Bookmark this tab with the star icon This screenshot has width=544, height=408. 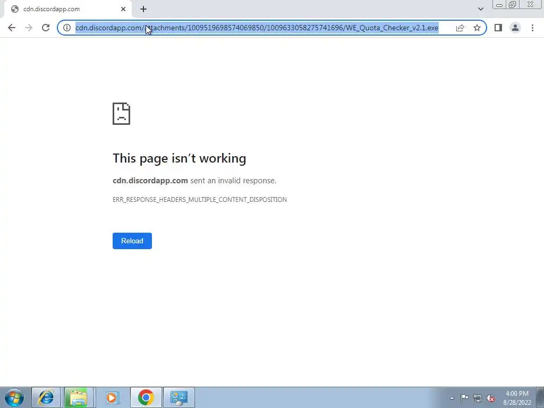pos(477,28)
